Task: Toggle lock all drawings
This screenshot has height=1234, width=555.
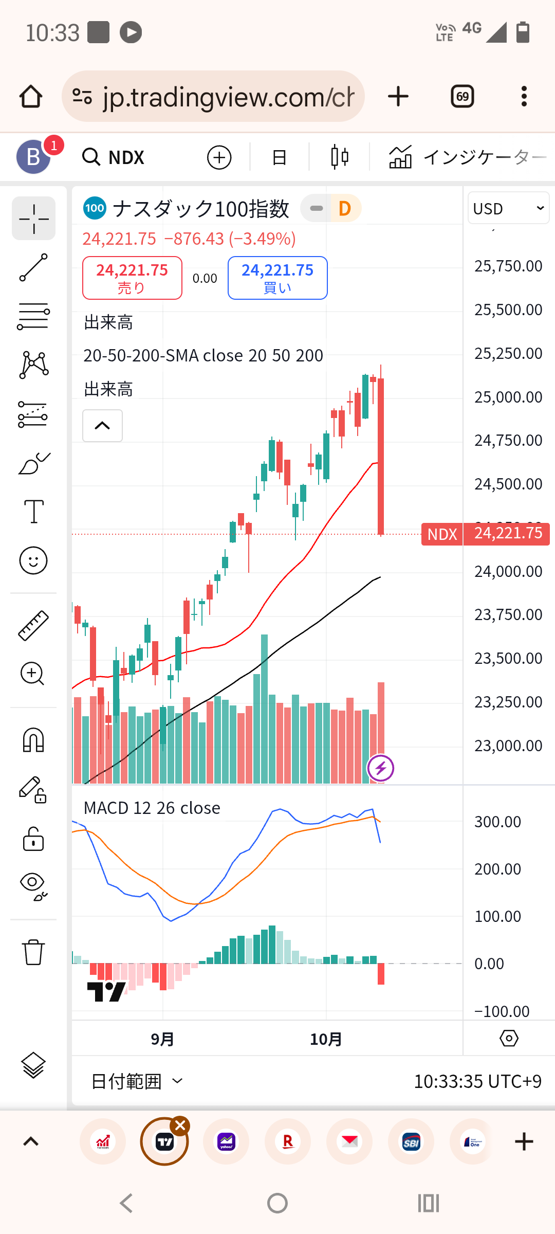Action: [33, 839]
